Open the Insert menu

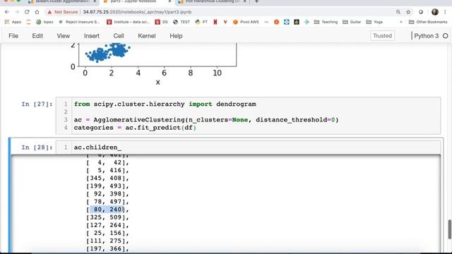tap(92, 36)
